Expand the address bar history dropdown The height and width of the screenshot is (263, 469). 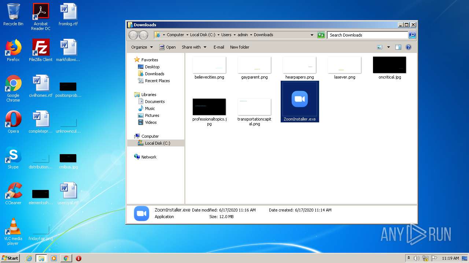tap(312, 35)
